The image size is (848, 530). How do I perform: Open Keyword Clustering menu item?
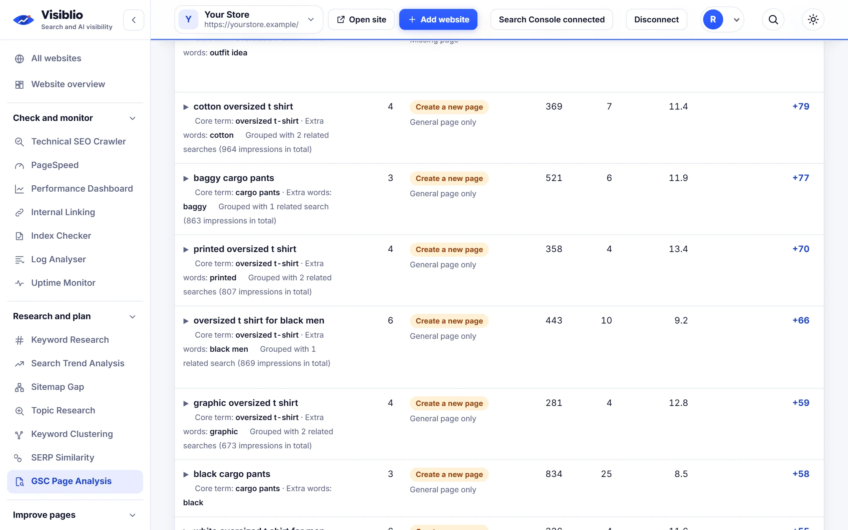pos(75,434)
